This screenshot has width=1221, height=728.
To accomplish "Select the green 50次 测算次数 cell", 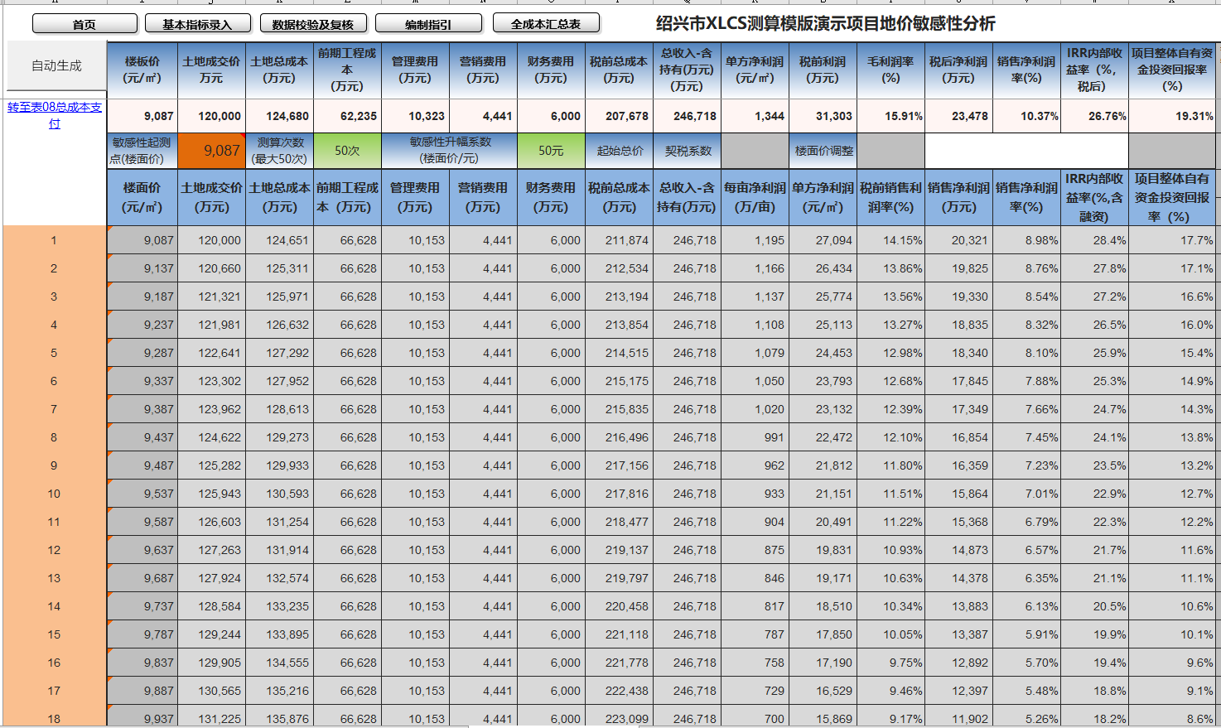I will coord(347,151).
